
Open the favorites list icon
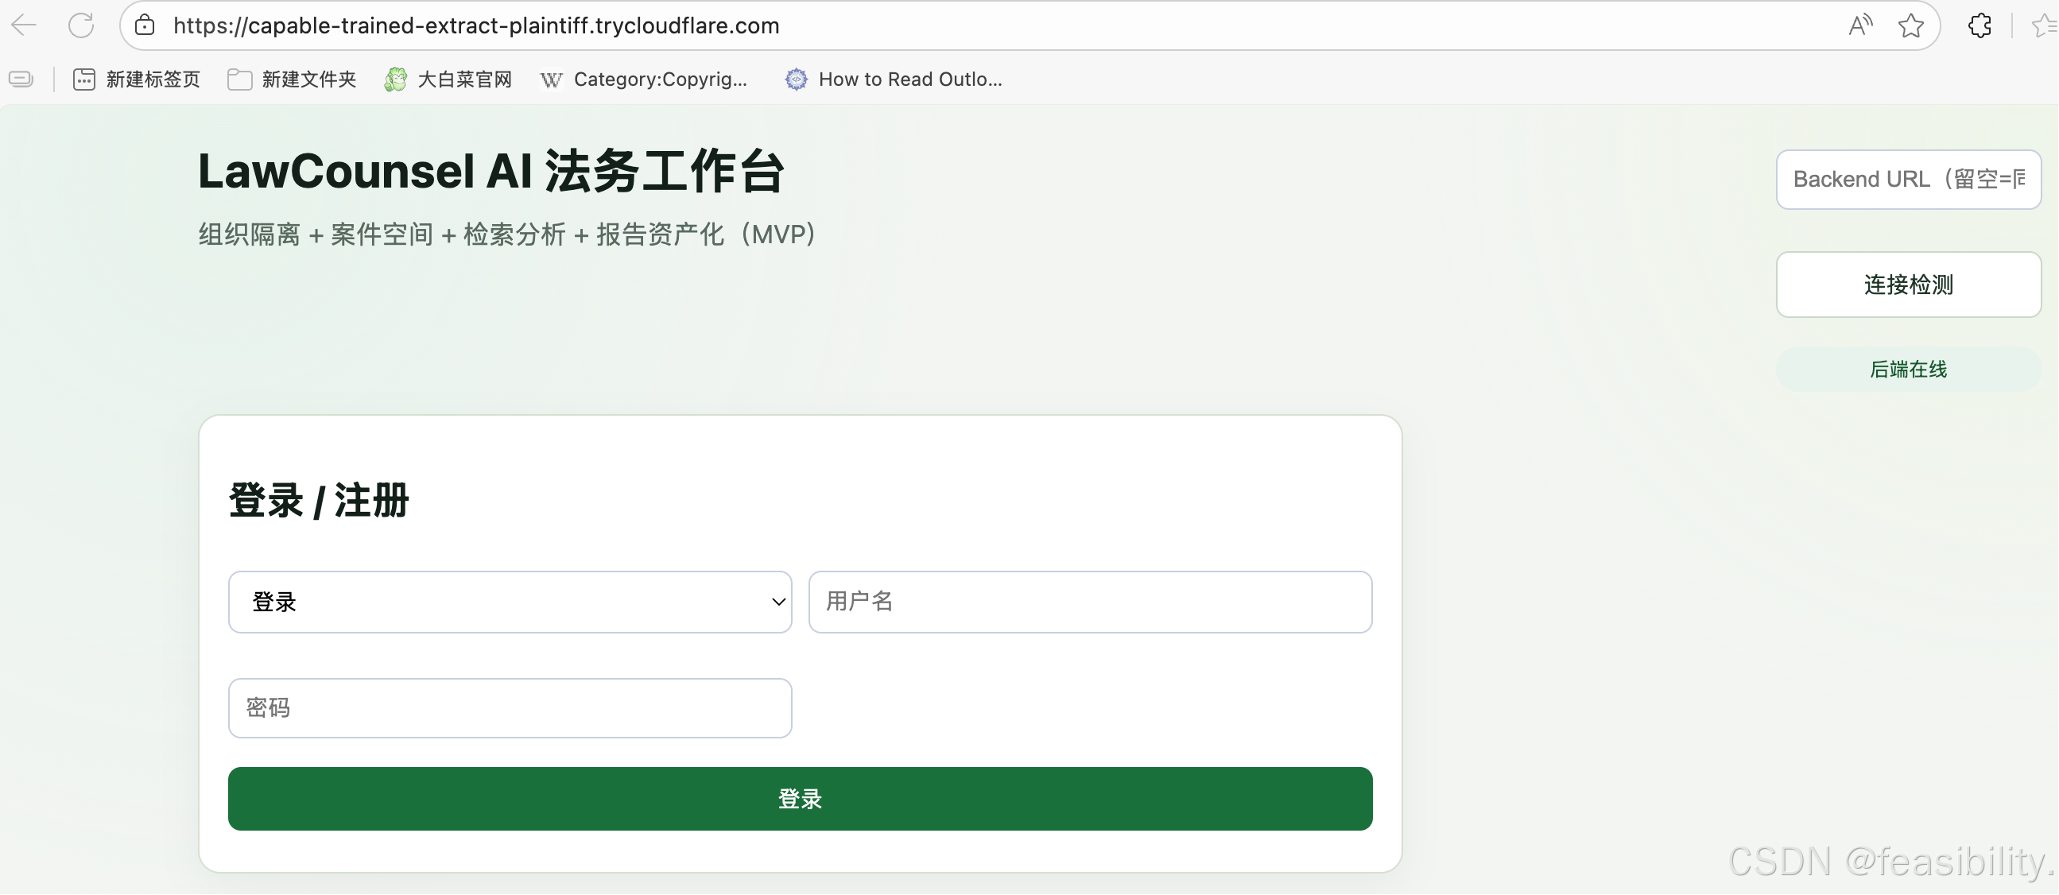tap(2045, 25)
